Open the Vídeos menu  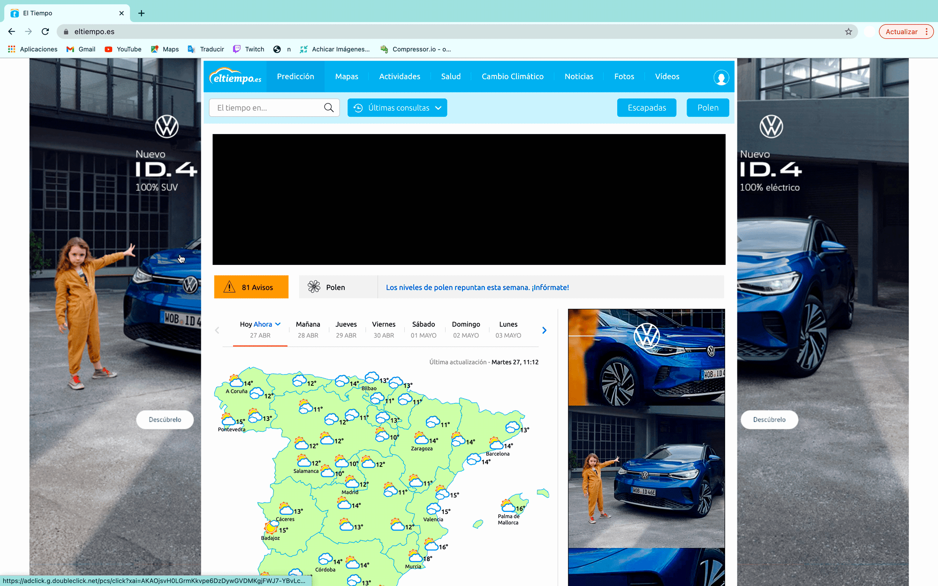click(667, 76)
